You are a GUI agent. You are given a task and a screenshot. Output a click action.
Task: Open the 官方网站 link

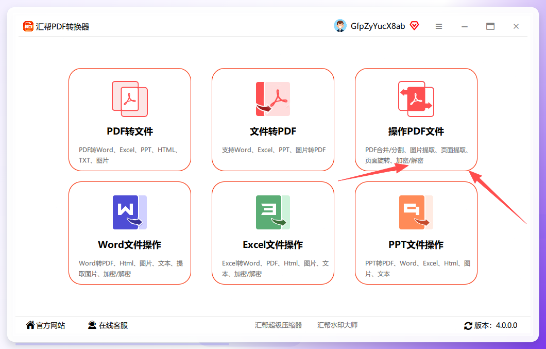click(50, 325)
